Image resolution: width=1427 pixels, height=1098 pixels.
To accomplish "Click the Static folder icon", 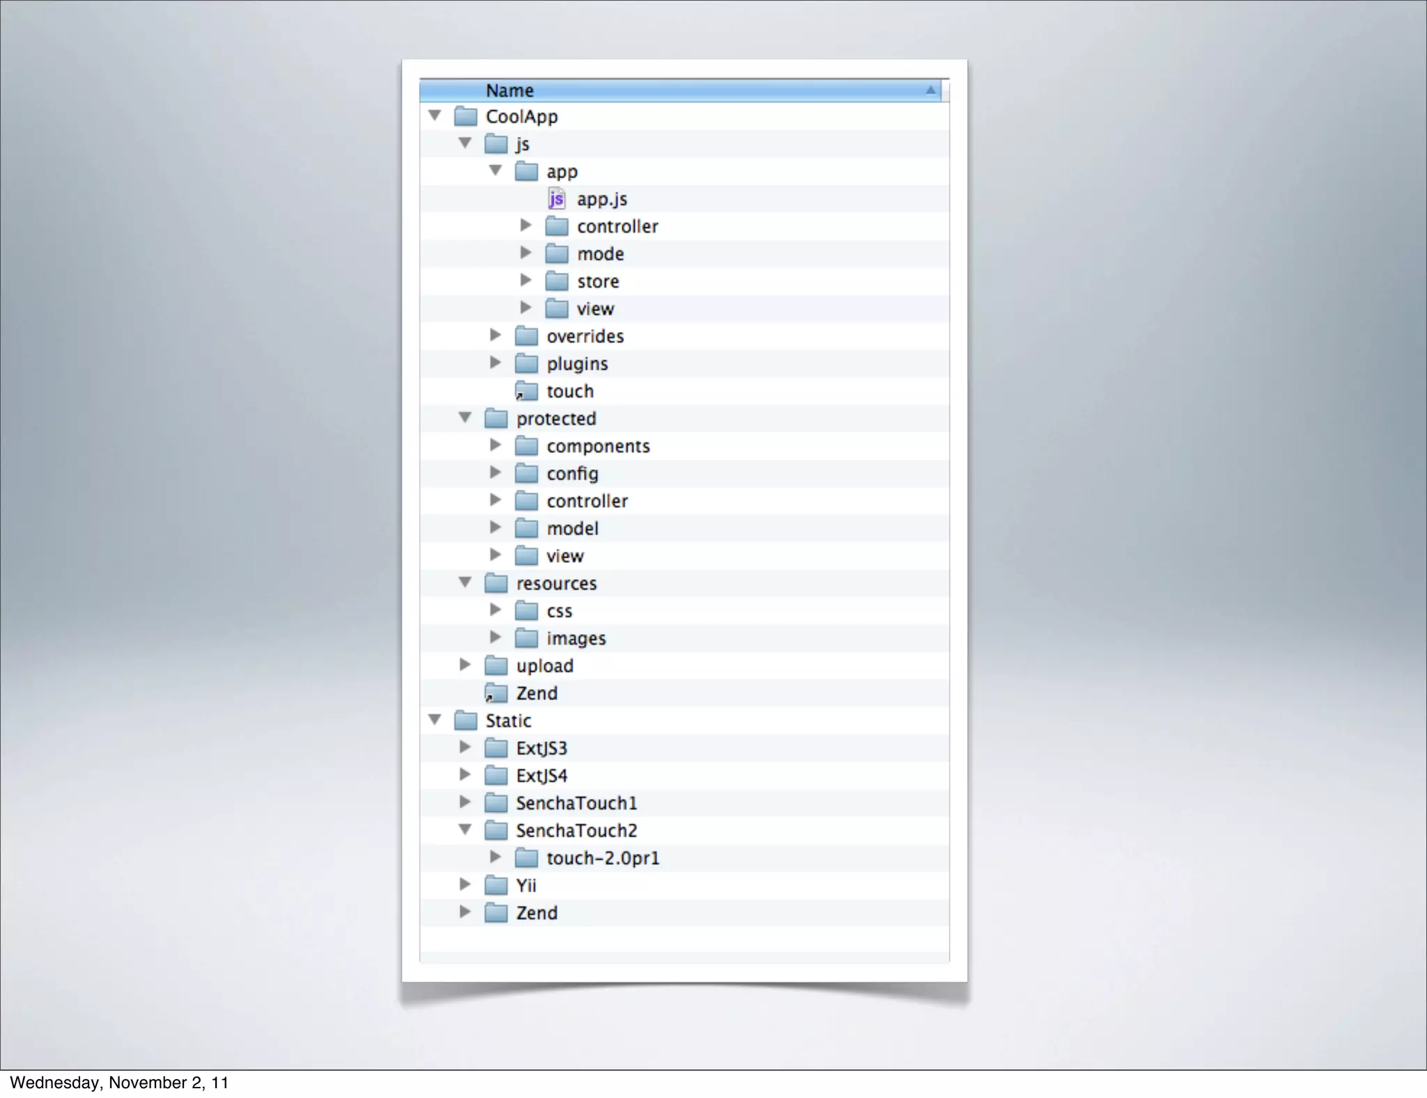I will tap(465, 720).
